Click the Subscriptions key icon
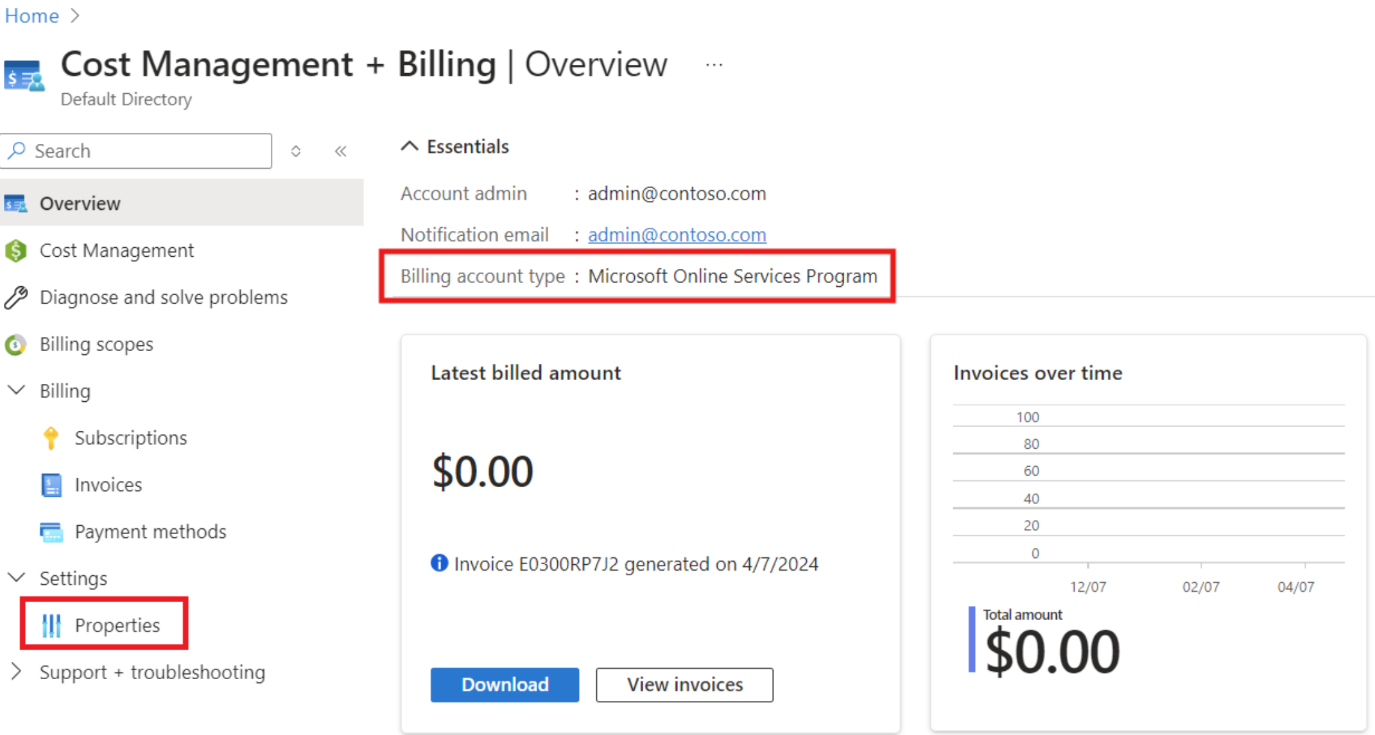 coord(51,438)
